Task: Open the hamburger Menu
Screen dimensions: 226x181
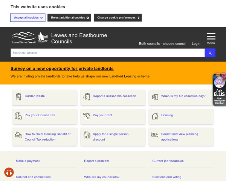Action: pos(211,38)
